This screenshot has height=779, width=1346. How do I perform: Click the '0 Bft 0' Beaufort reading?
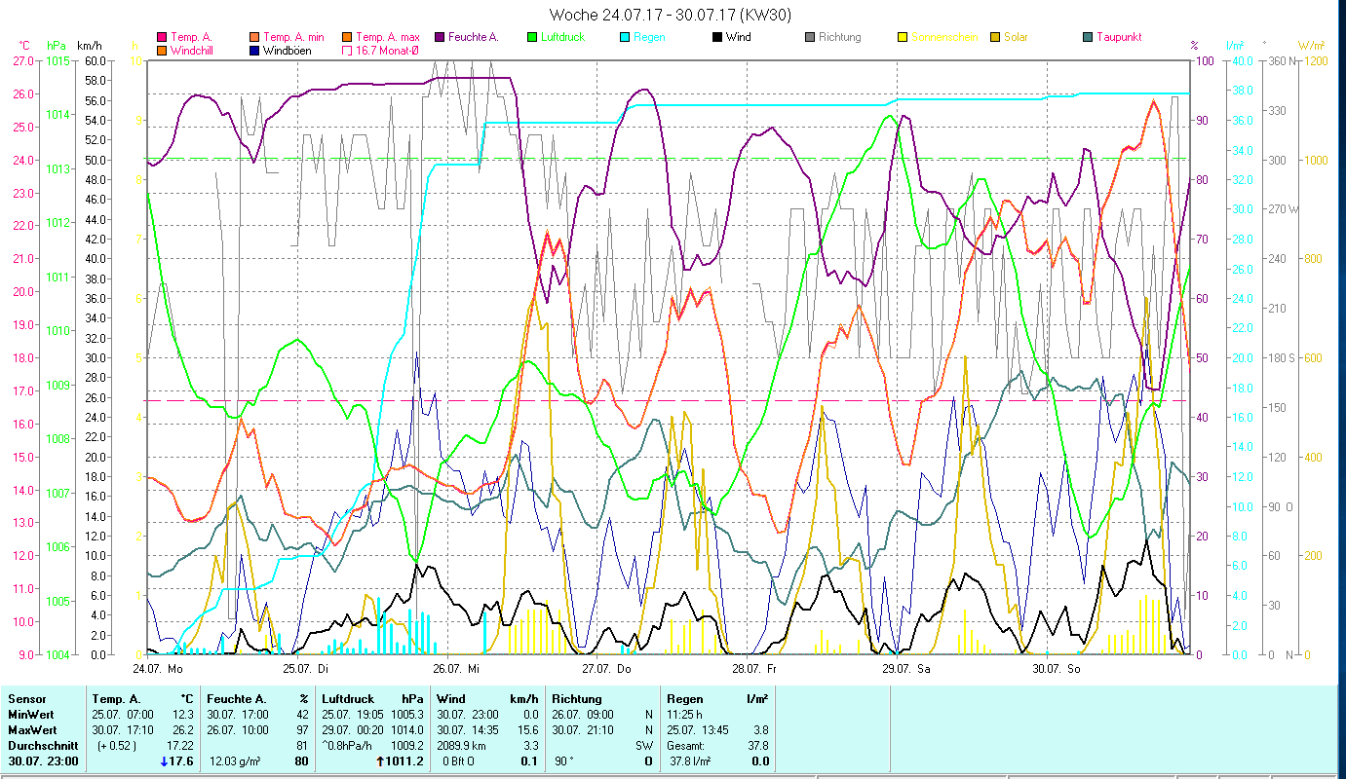[x=458, y=761]
